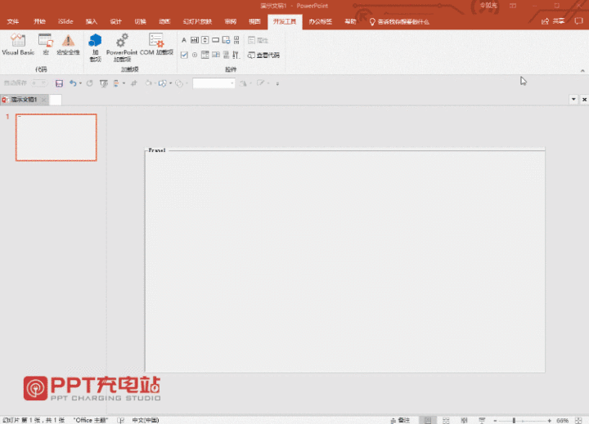Select the Text Box control icon
Viewport: 589px width, 424px height.
(195, 40)
